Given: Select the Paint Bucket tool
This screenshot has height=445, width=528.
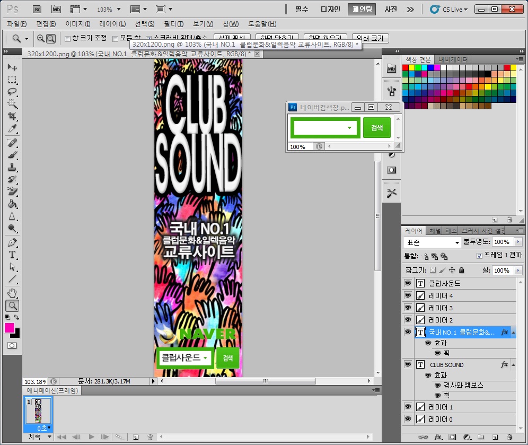Looking at the screenshot, I should click(12, 204).
